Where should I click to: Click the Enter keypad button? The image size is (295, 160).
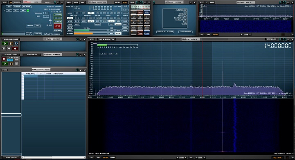147,33
